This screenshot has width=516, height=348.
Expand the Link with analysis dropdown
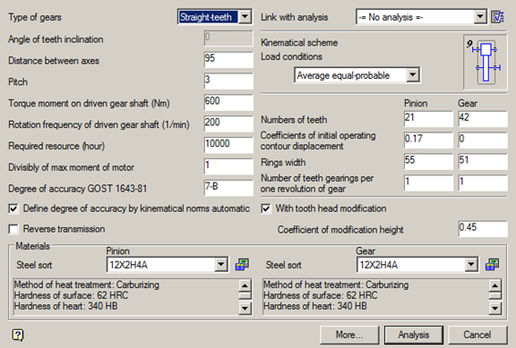pyautogui.click(x=480, y=17)
